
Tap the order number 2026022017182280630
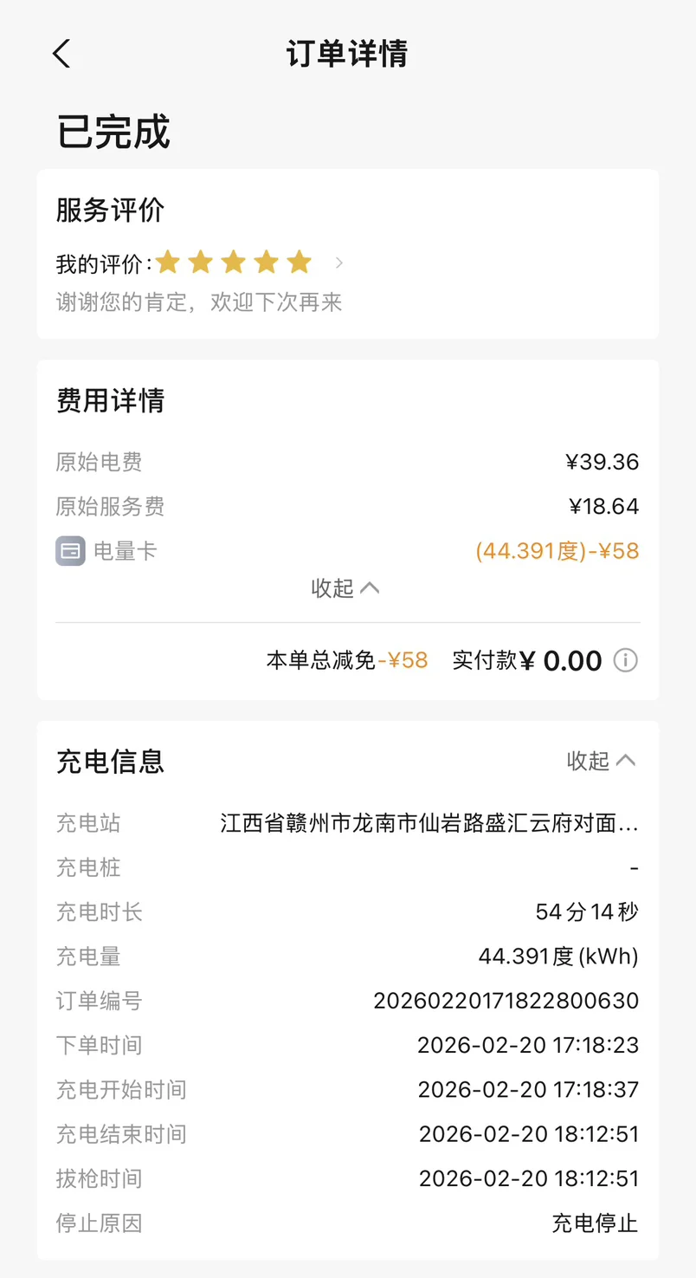pyautogui.click(x=506, y=1001)
